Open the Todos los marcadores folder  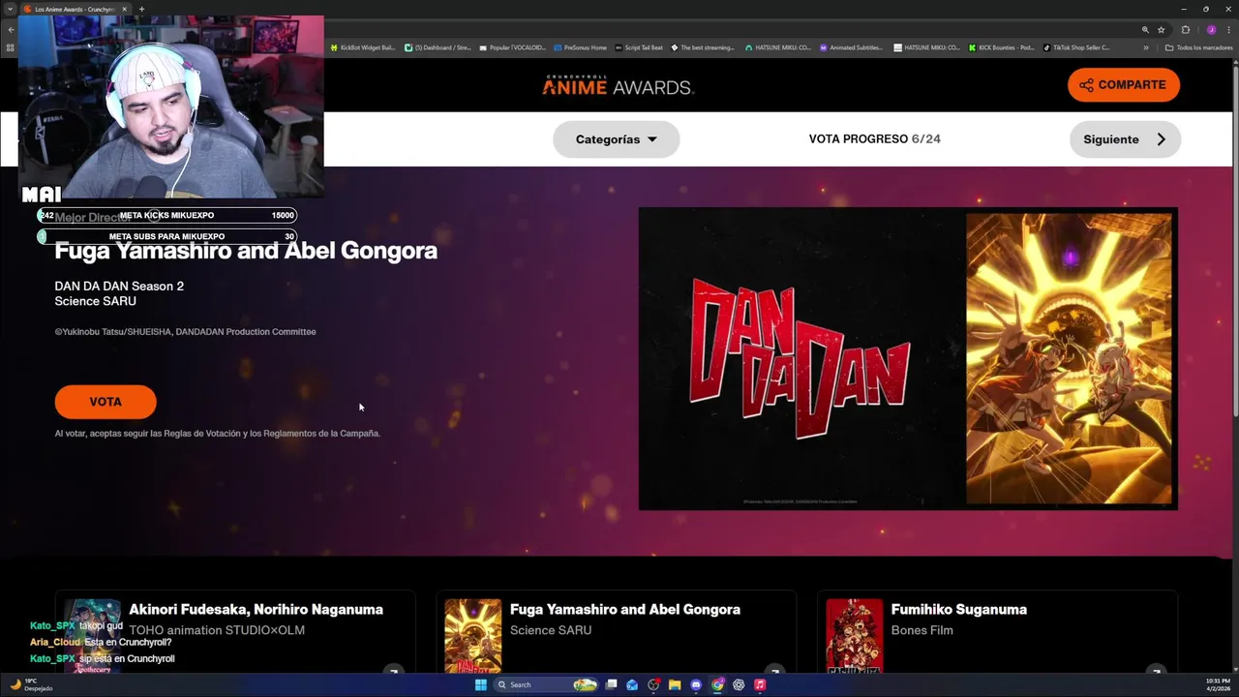coord(1198,47)
